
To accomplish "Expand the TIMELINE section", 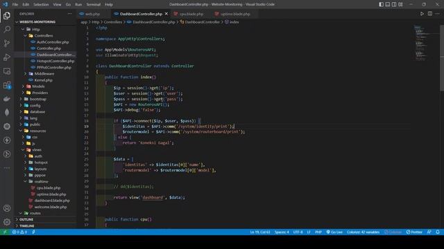I will click(27, 226).
